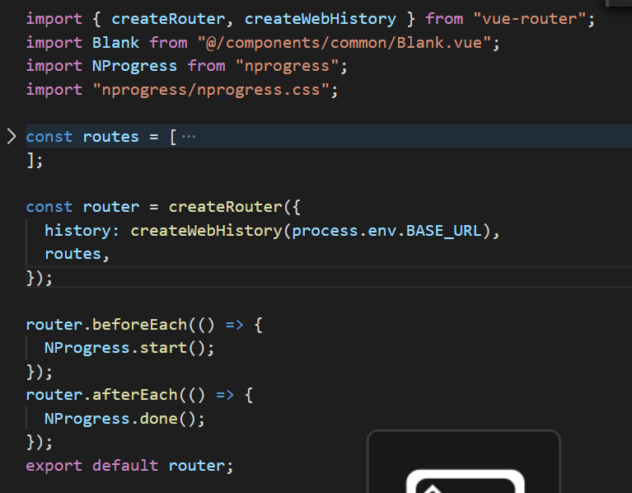The width and height of the screenshot is (632, 493).
Task: Click the routes variable in const routes
Action: pyautogui.click(x=111, y=137)
